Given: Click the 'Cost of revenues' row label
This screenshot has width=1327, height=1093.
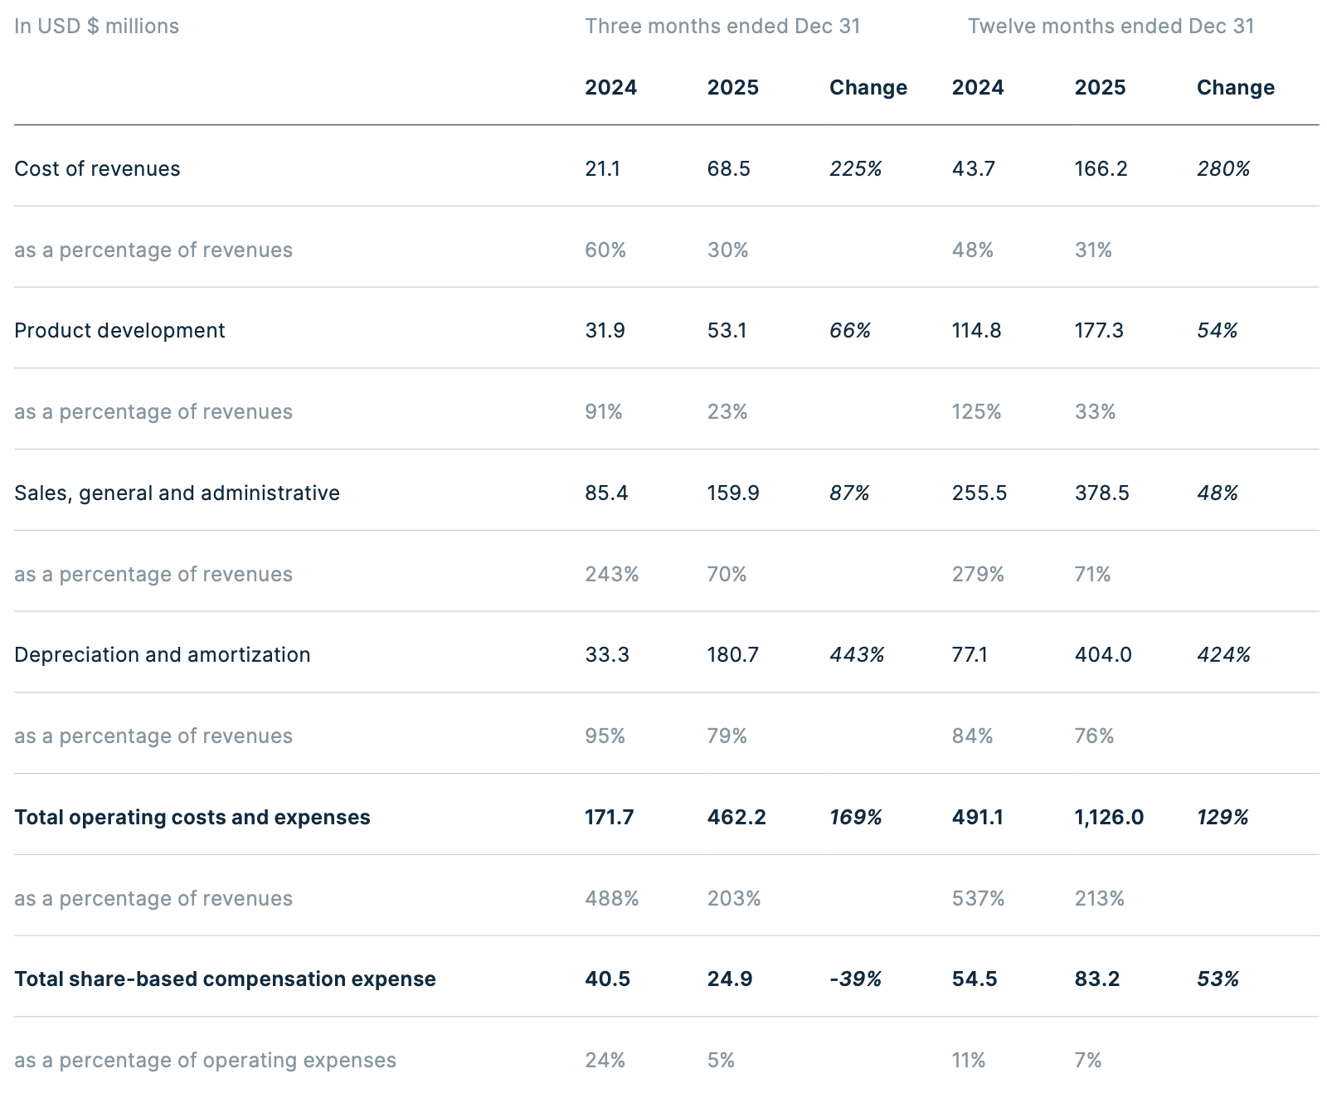Looking at the screenshot, I should [97, 168].
